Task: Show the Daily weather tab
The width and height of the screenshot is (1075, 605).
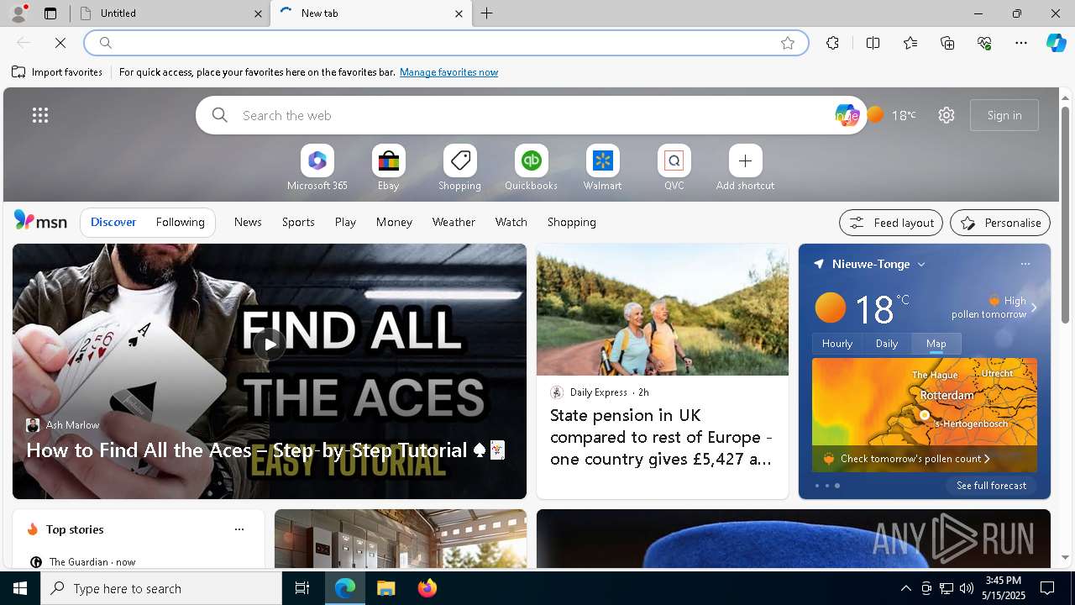Action: [x=887, y=343]
